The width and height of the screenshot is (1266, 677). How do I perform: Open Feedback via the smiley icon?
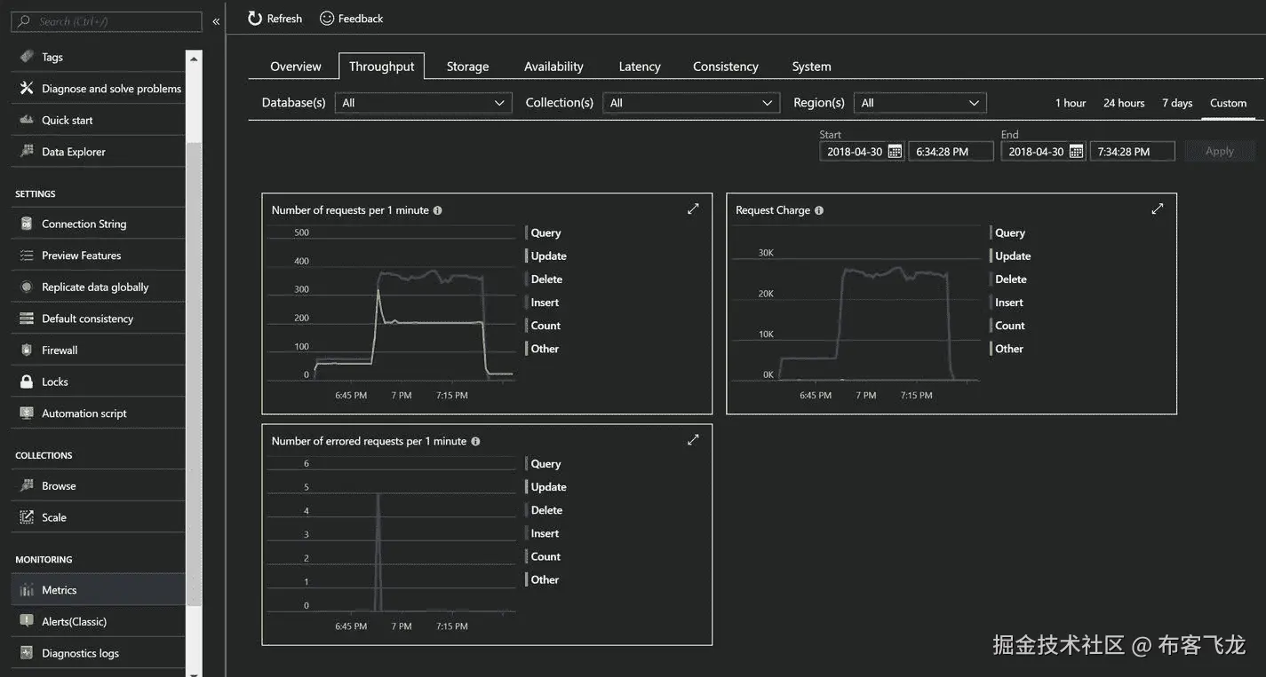click(327, 18)
